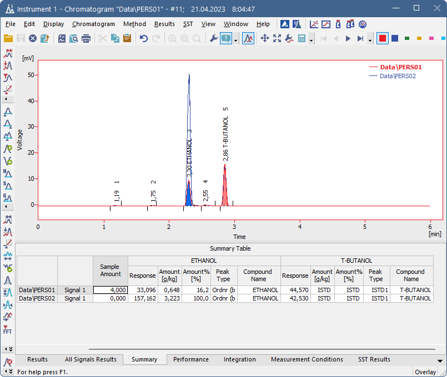447x377 pixels.
Task: Click the add negative peak green-plus icon
Action: (8, 161)
